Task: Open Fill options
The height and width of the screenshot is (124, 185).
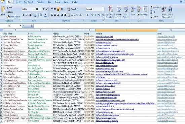Action: [x=153, y=12]
